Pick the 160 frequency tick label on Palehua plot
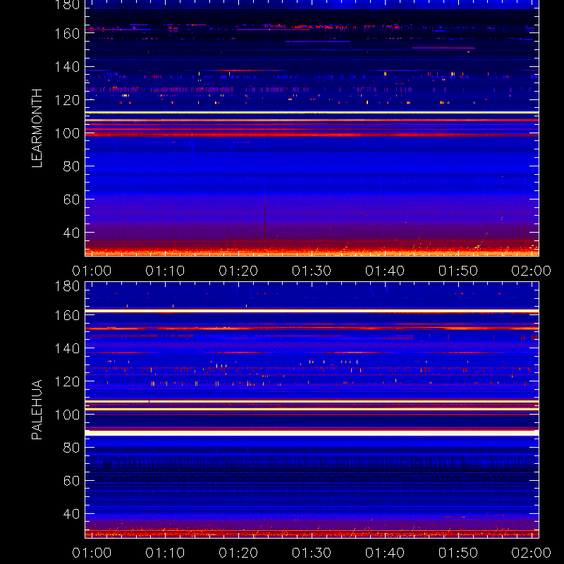 click(67, 315)
